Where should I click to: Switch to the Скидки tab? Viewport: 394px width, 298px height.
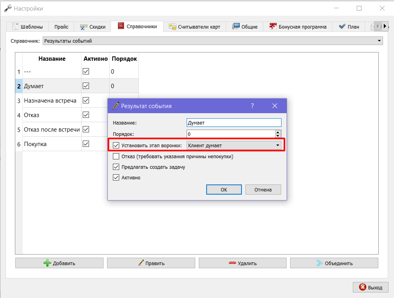(x=93, y=27)
